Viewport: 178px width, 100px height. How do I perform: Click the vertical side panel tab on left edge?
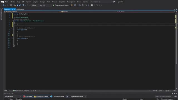tap(2, 14)
